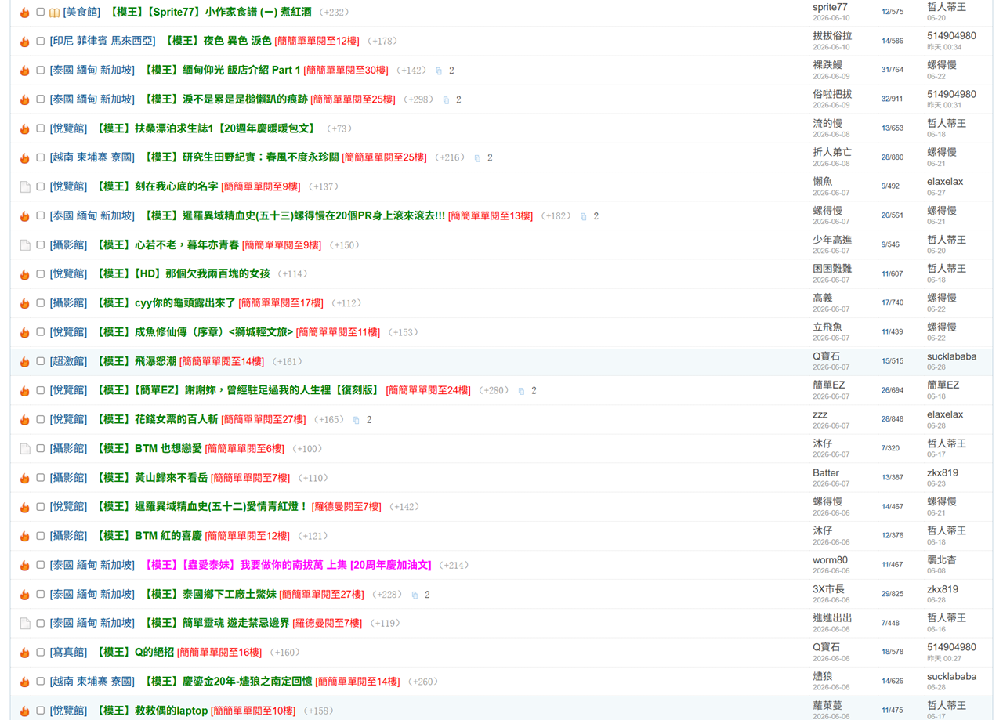Check the box for 小作家食譜 thread
This screenshot has height=720, width=1003.
41,13
